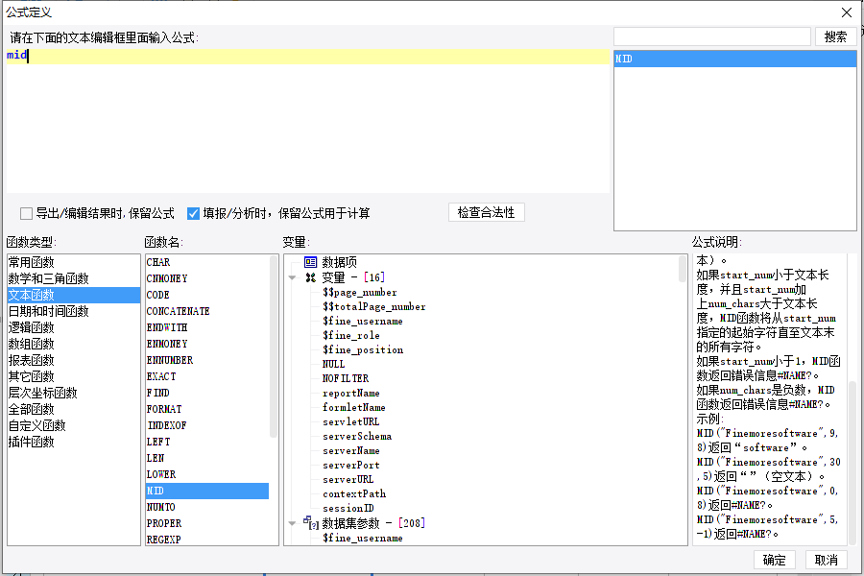864x576 pixels.
Task: Pick ENNUMBER function
Action: (207, 361)
